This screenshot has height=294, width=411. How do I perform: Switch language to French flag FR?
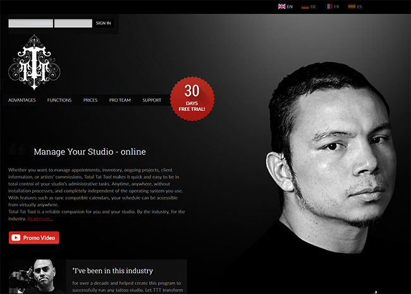[x=332, y=6]
